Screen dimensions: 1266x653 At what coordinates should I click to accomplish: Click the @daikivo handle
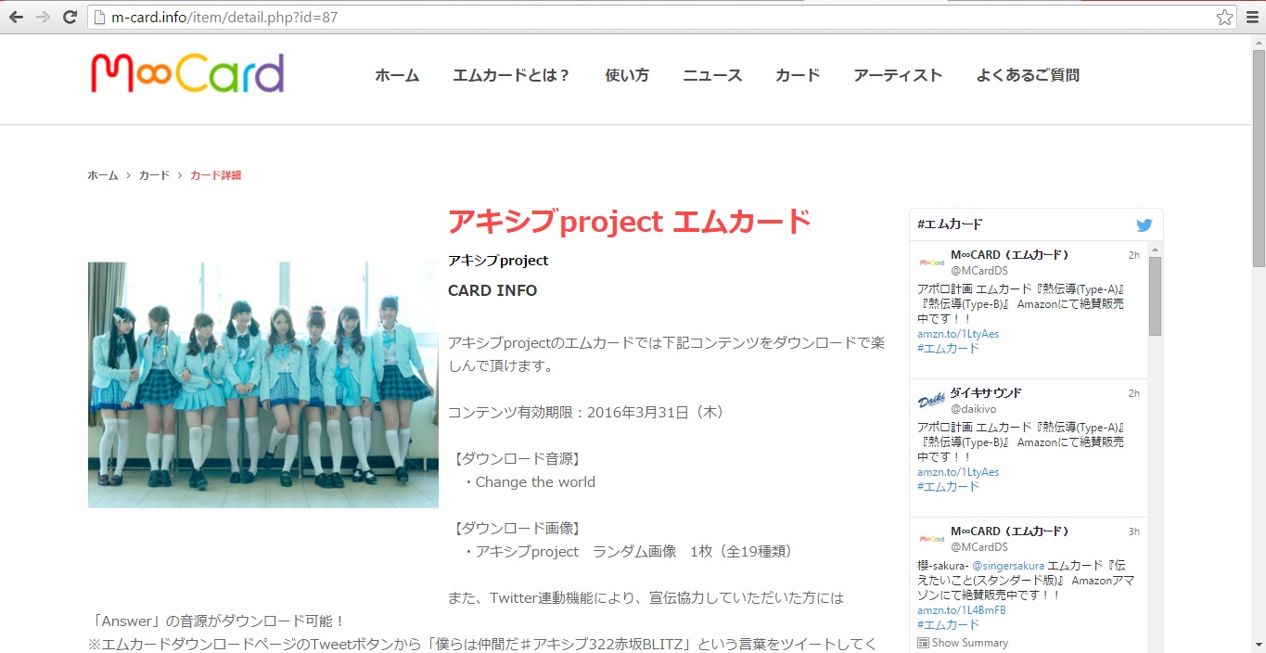pyautogui.click(x=973, y=409)
